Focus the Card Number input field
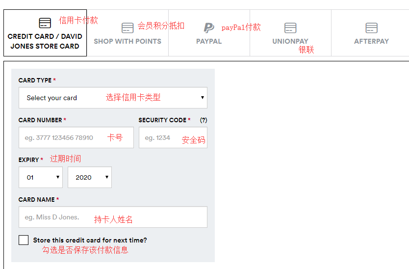The height and width of the screenshot is (269, 409). [76, 137]
